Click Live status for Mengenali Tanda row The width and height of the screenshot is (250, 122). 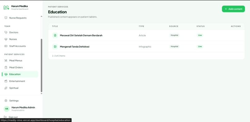point(200,46)
